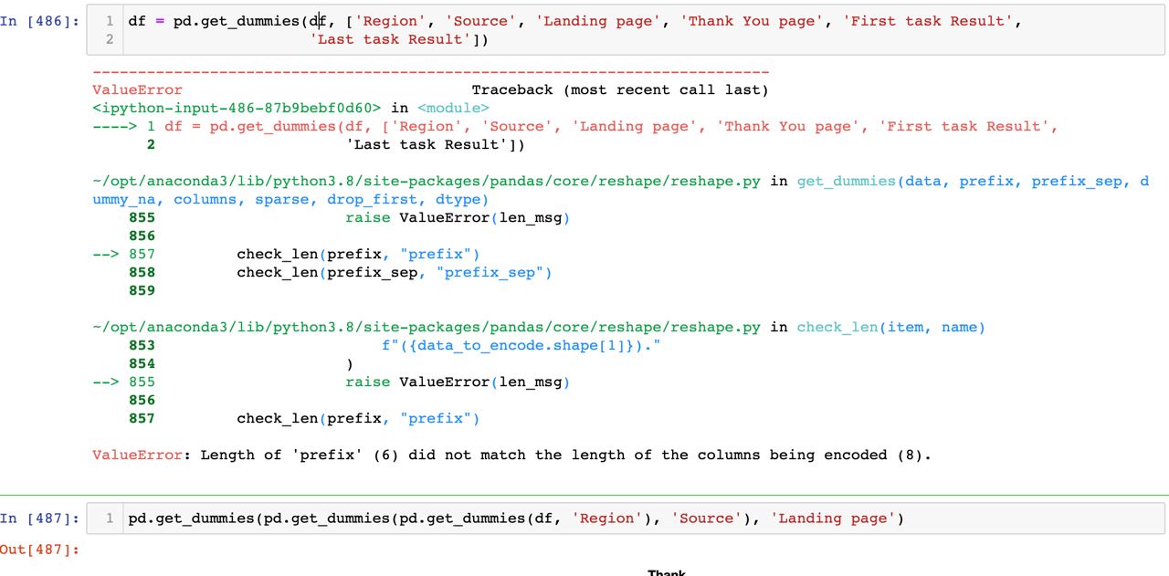Click the final ValueError length mismatch message

coord(511,455)
